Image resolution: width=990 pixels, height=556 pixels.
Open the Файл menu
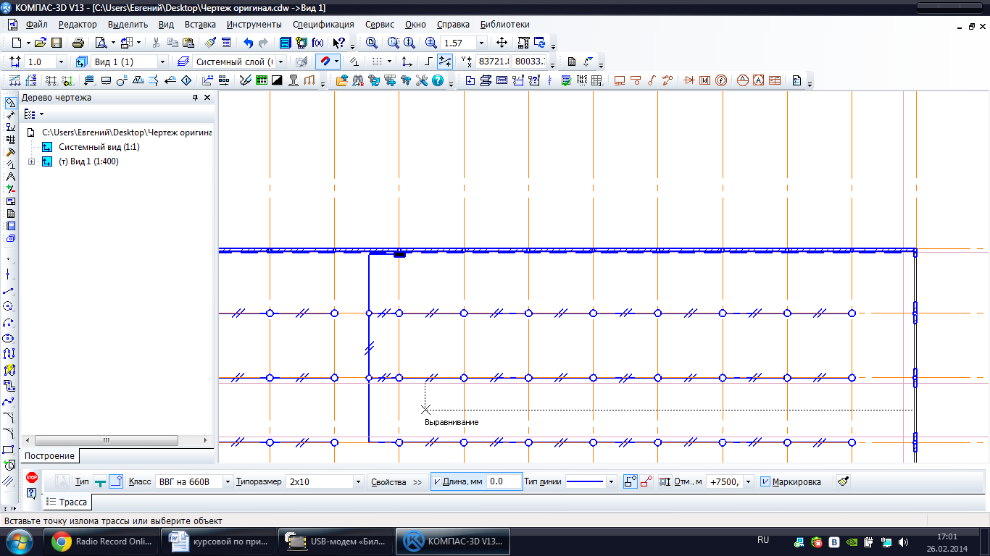(36, 25)
